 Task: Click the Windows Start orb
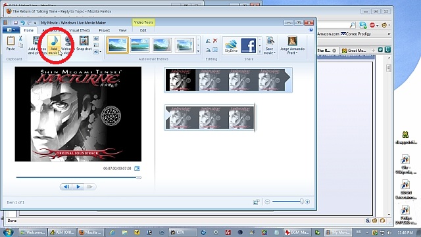pyautogui.click(x=8, y=232)
